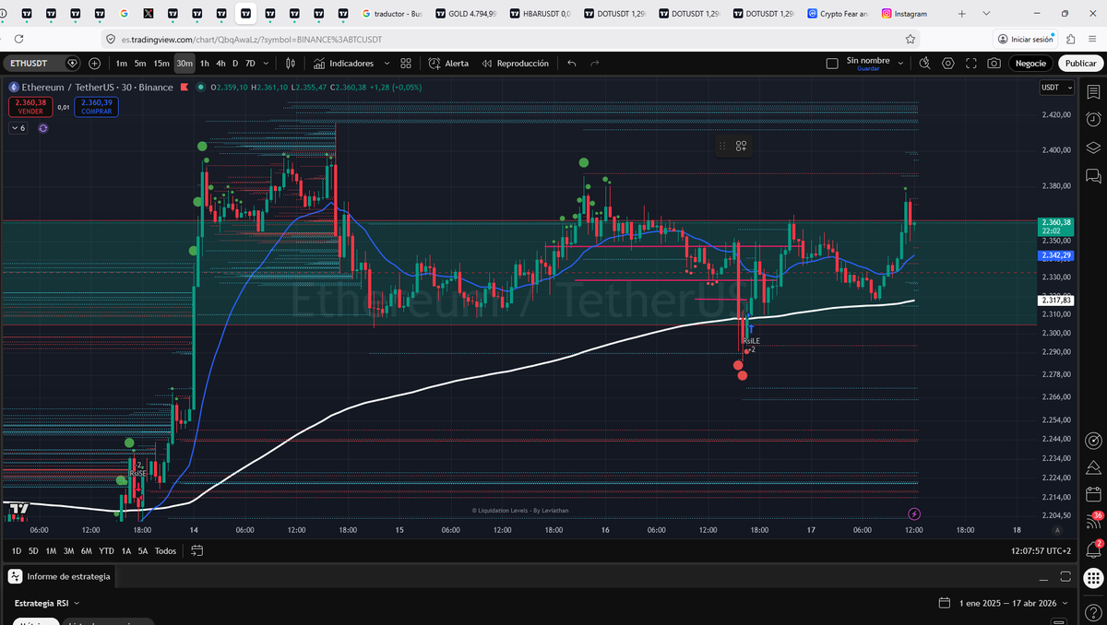Image resolution: width=1107 pixels, height=625 pixels.
Task: Click the blue COMPRAR buy button
Action: (x=96, y=107)
